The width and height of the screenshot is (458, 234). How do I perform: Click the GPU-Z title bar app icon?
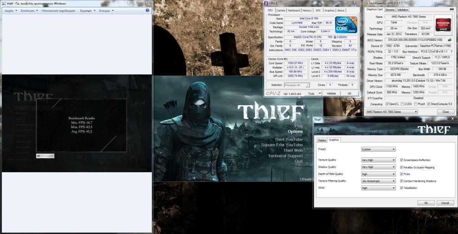tap(366, 3)
